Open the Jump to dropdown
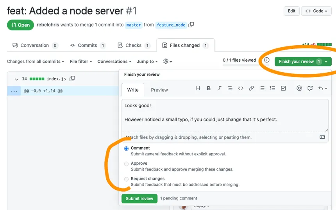The image size is (336, 210). coord(147,61)
